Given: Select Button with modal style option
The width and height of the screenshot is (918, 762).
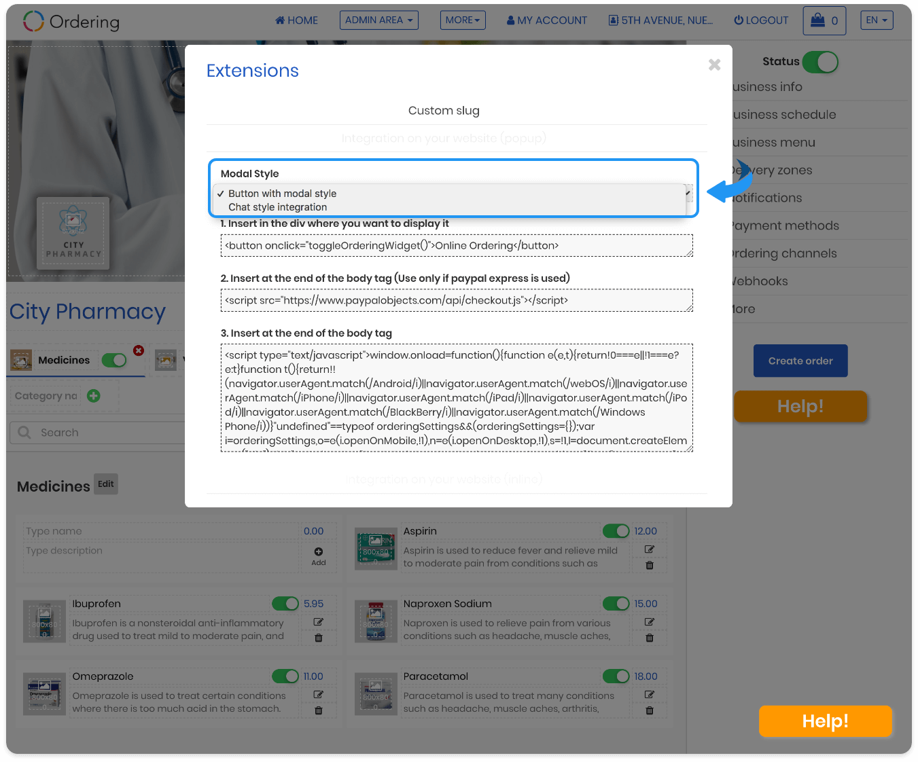Looking at the screenshot, I should [449, 194].
